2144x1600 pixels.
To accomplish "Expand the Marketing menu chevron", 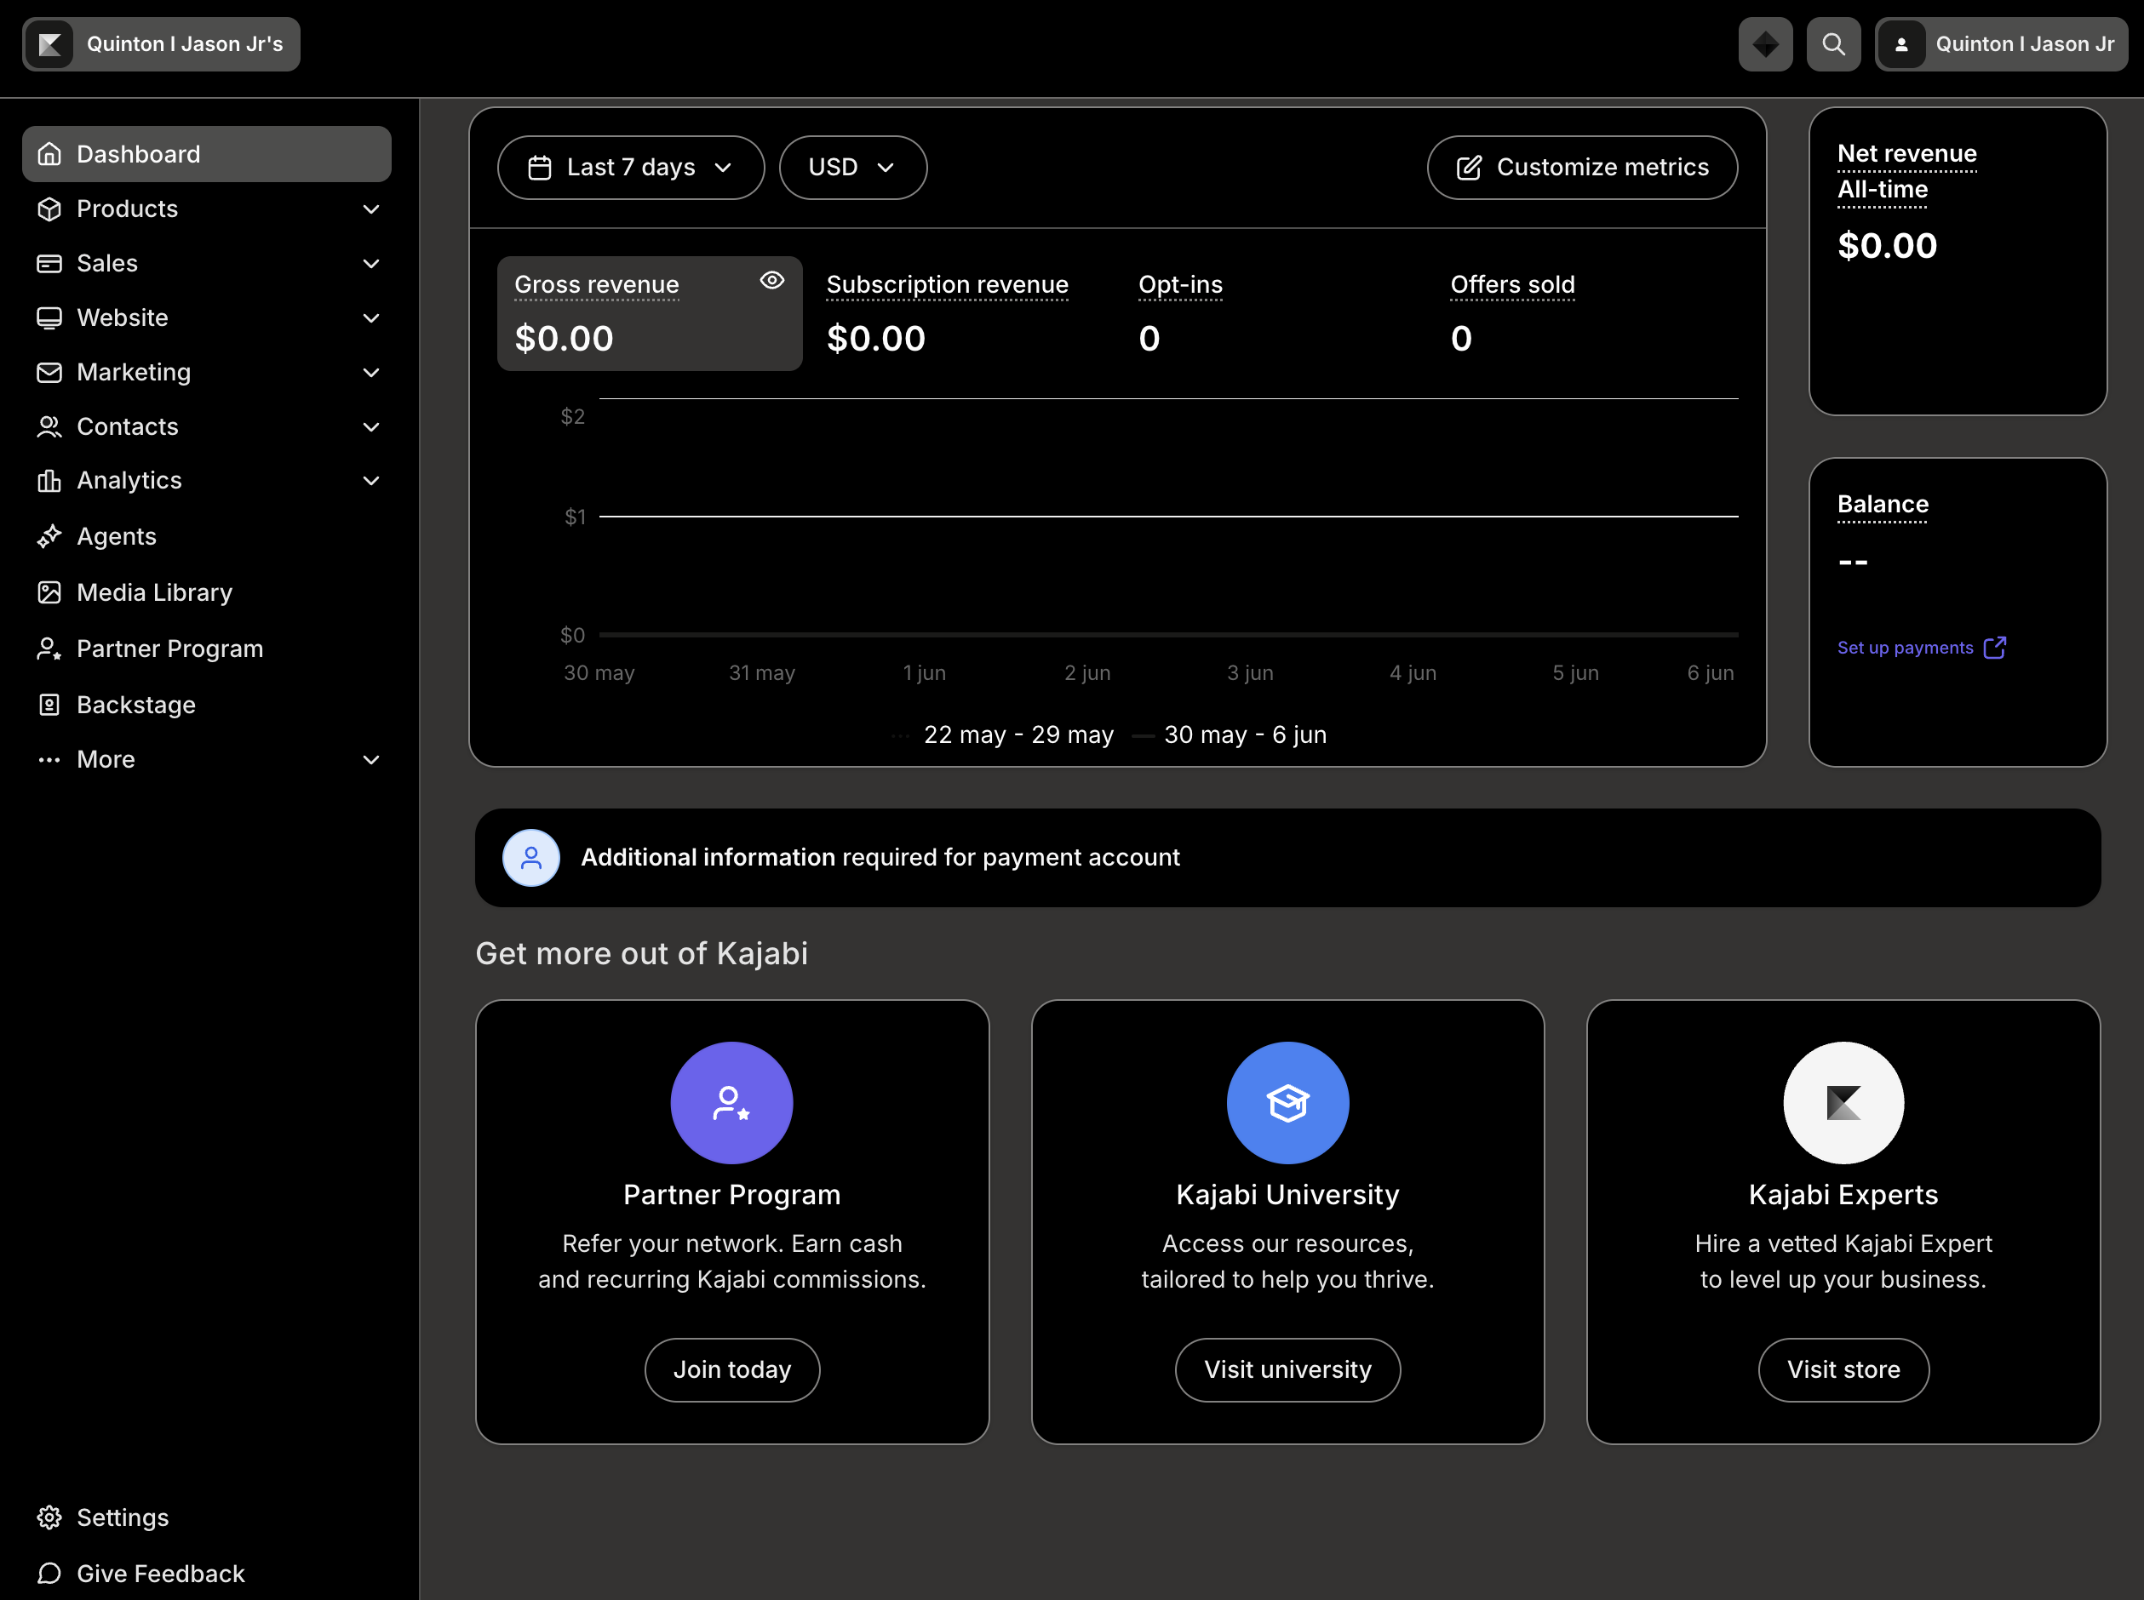I will coord(371,372).
